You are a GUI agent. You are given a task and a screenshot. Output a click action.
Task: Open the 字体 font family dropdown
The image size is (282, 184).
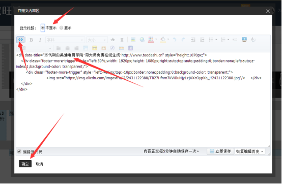pyautogui.click(x=65, y=40)
